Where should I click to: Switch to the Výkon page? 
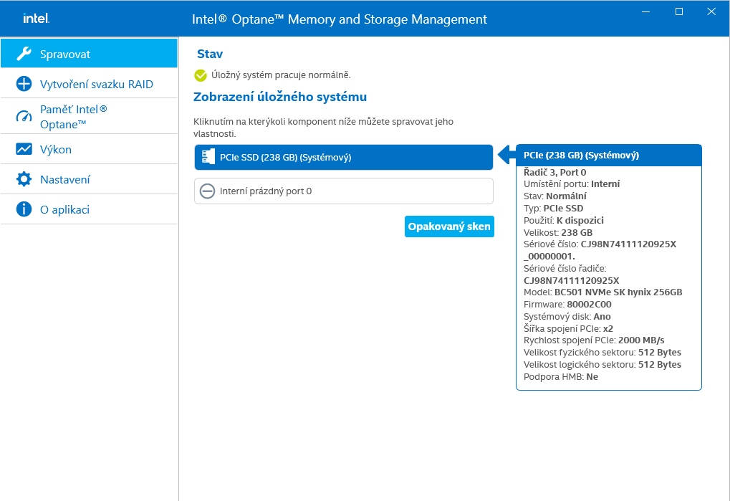coord(90,149)
